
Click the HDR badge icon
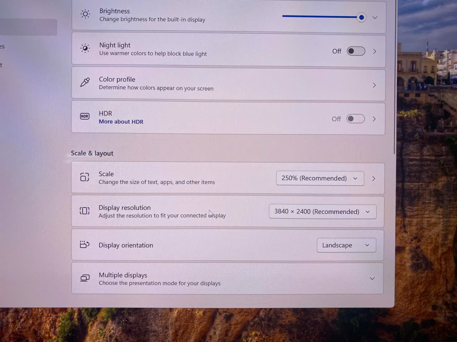click(x=85, y=116)
